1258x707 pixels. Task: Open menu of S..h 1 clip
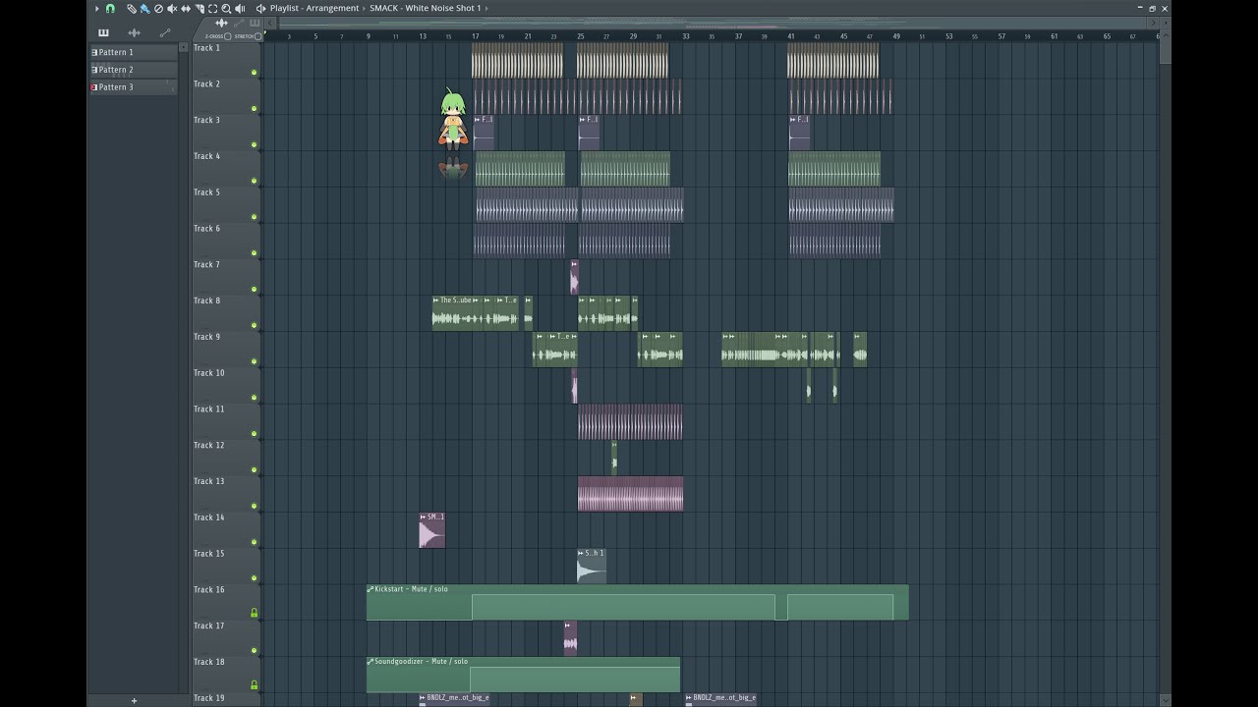(581, 553)
